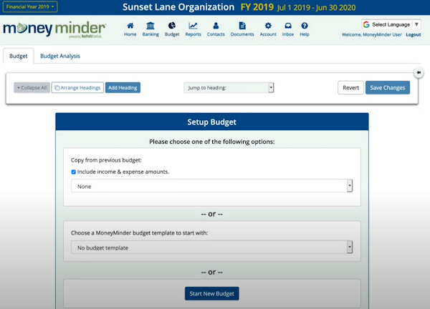Click the Choose a MoneyMinder budget template label
The height and width of the screenshot is (309, 430).
[139, 233]
